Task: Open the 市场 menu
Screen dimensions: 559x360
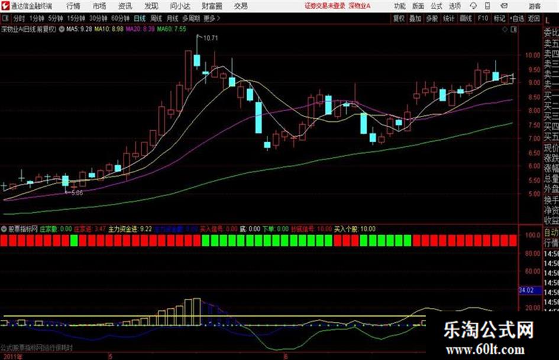Action: pos(99,6)
